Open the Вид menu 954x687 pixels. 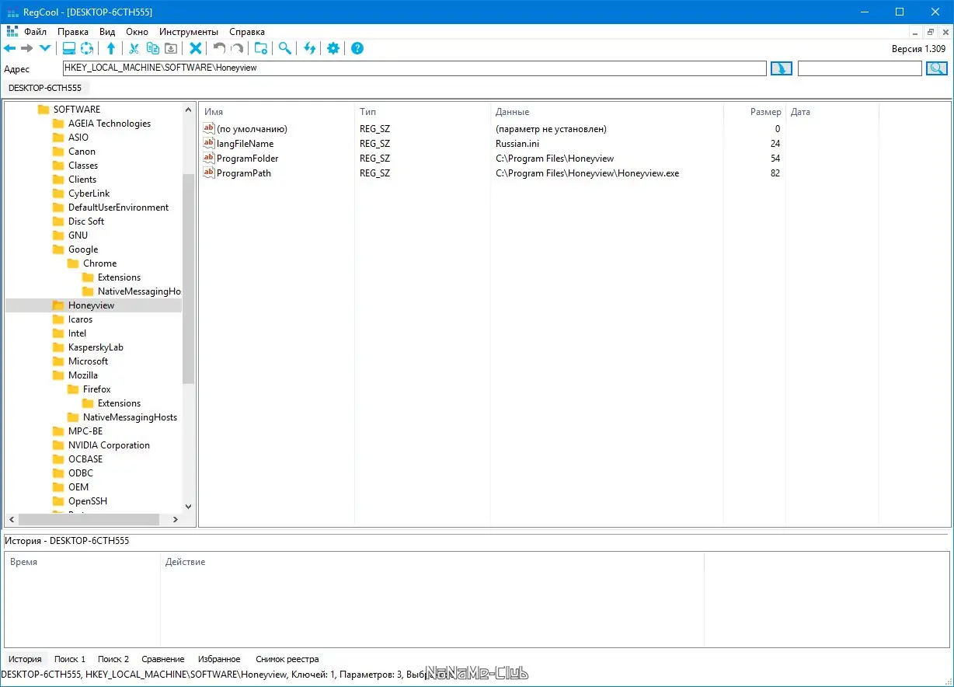tap(107, 32)
